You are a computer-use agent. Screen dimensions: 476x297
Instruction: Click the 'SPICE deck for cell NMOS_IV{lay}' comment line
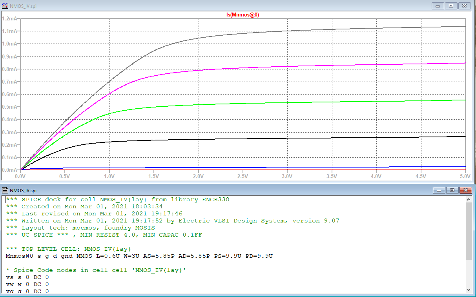(x=118, y=199)
